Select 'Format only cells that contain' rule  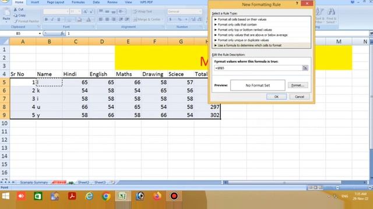click(x=237, y=24)
